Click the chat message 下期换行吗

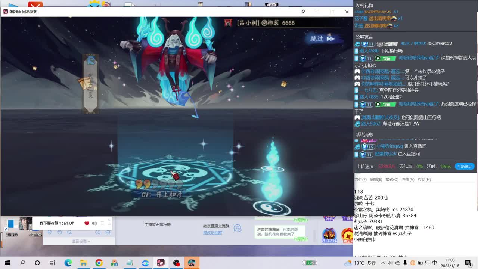392,51
